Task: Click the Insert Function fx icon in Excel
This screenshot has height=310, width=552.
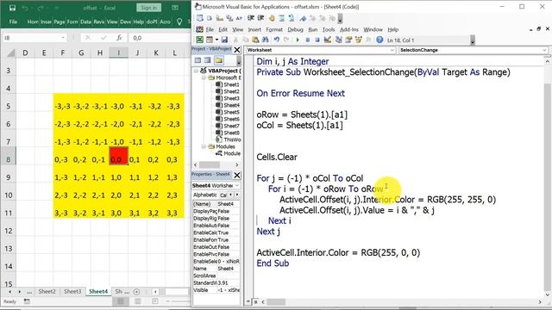Action: coord(119,38)
